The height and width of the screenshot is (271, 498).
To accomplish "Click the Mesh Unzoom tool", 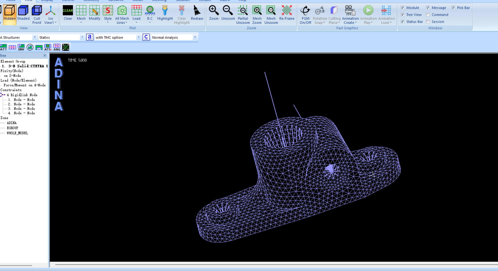I will point(271,14).
